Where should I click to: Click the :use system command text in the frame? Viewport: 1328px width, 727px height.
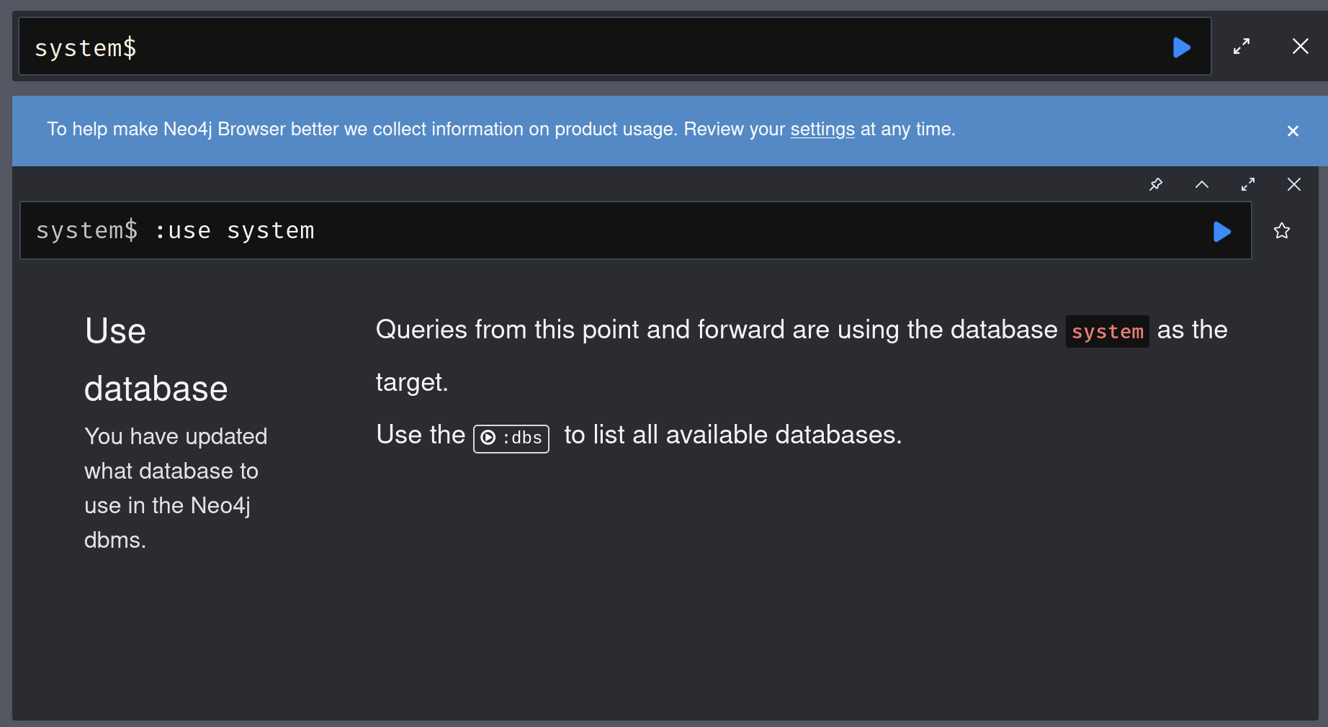click(235, 231)
